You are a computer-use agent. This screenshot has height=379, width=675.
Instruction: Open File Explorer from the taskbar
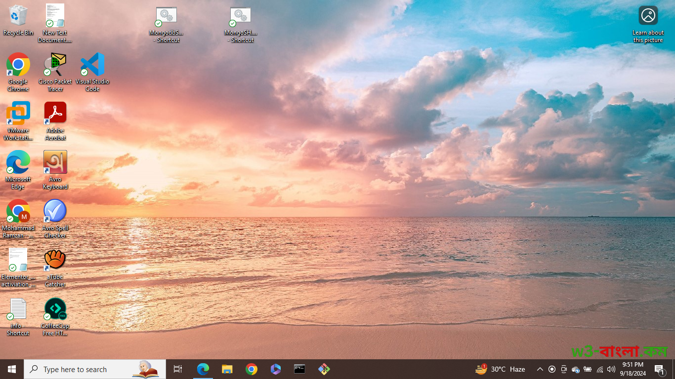pos(227,369)
